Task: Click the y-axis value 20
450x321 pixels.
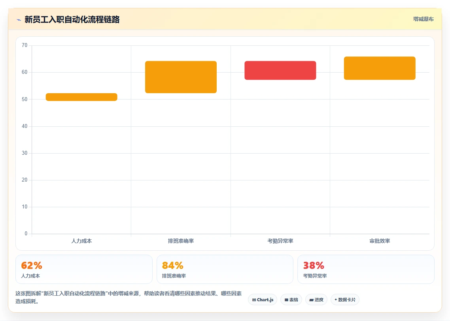Action: pos(25,180)
